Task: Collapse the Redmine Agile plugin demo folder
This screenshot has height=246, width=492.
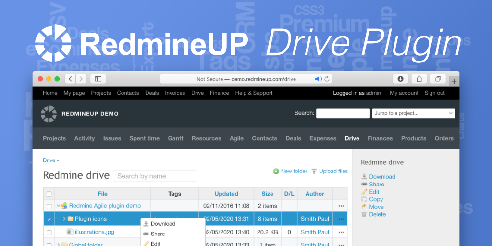Action: coord(58,206)
